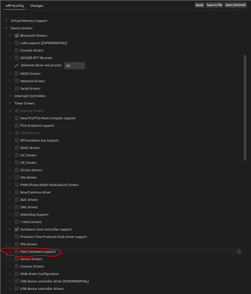Viewport: 251px width, 294px height.
Task: Click the info icon beside Flash hardware support
Action: (239, 252)
